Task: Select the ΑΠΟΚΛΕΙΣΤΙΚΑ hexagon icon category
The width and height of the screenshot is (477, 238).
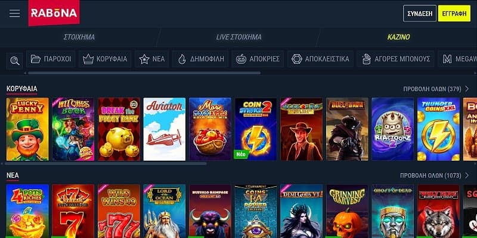Action: [x=296, y=59]
